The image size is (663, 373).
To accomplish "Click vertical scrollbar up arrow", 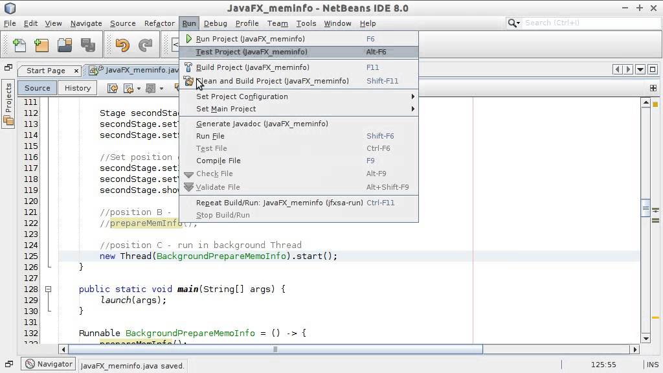I will [x=646, y=103].
